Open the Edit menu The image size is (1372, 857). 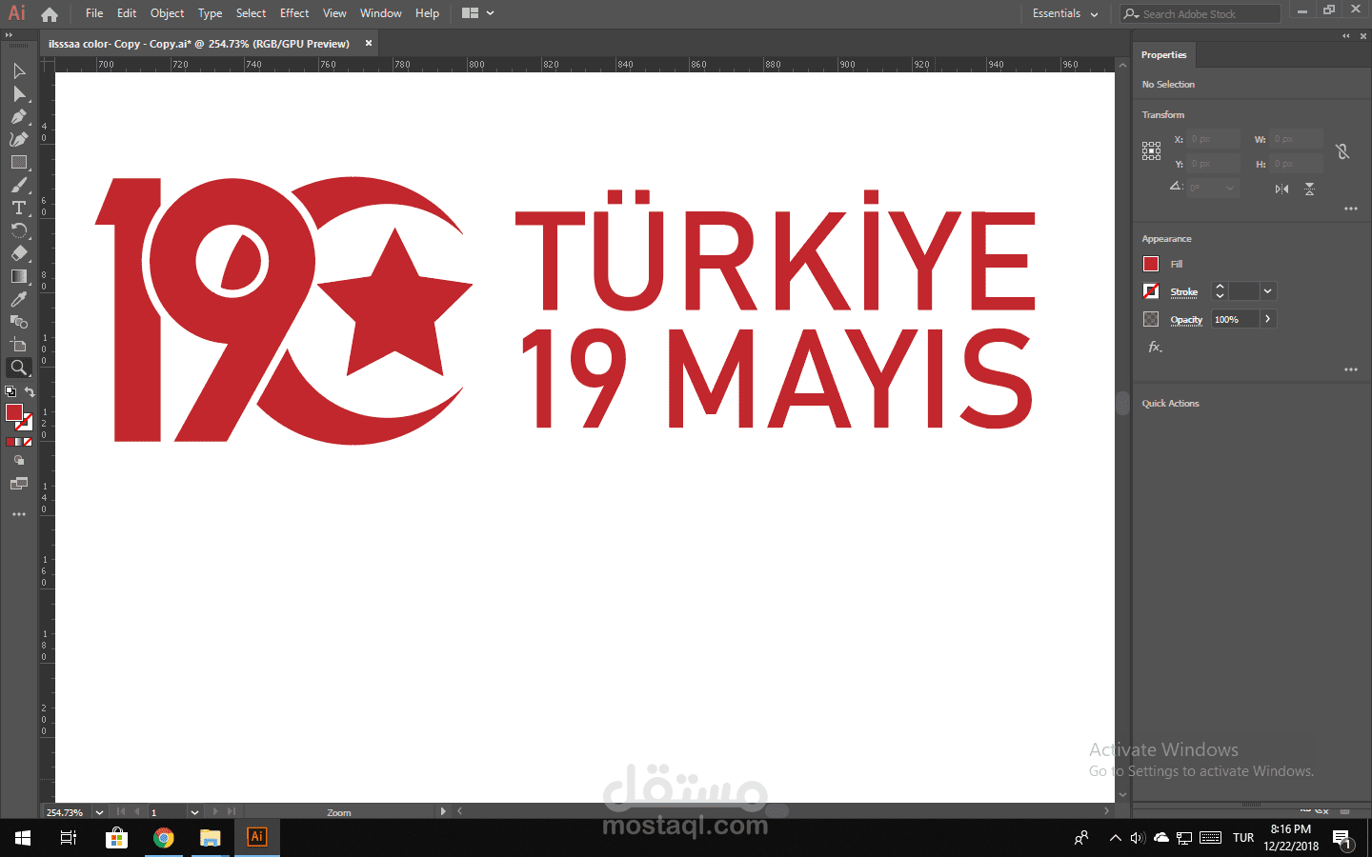click(x=127, y=13)
